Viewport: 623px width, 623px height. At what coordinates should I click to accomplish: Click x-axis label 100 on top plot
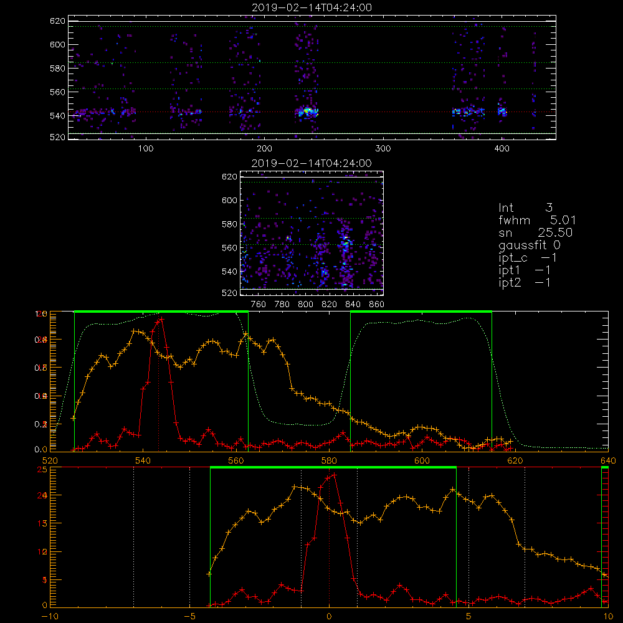pyautogui.click(x=146, y=148)
